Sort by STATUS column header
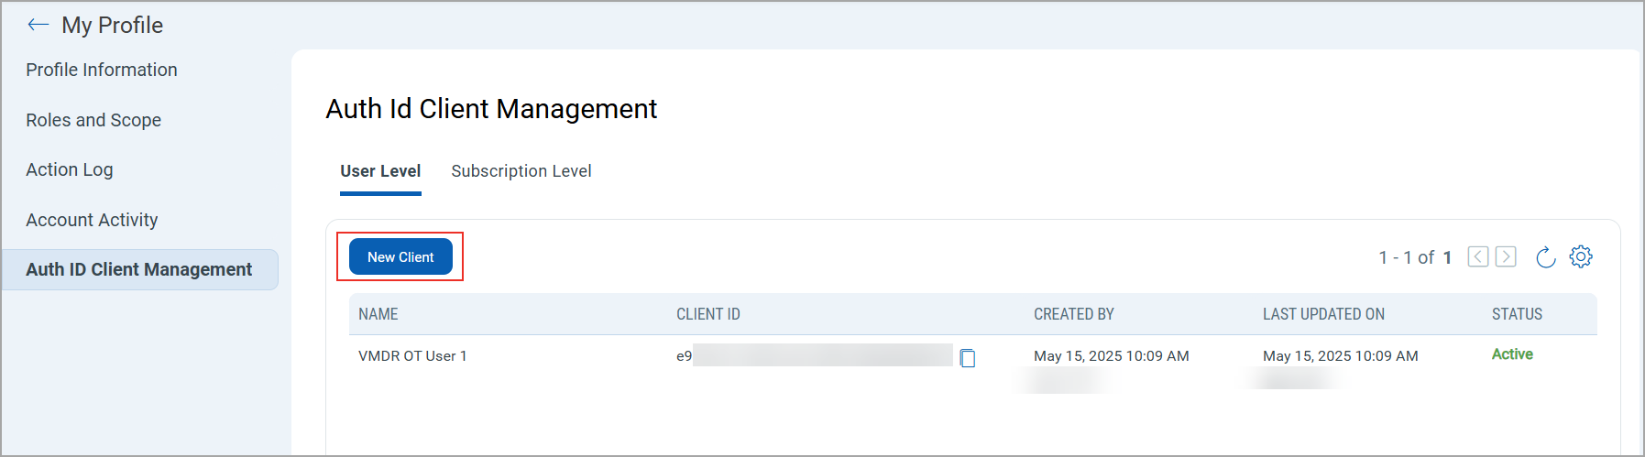 click(1517, 314)
